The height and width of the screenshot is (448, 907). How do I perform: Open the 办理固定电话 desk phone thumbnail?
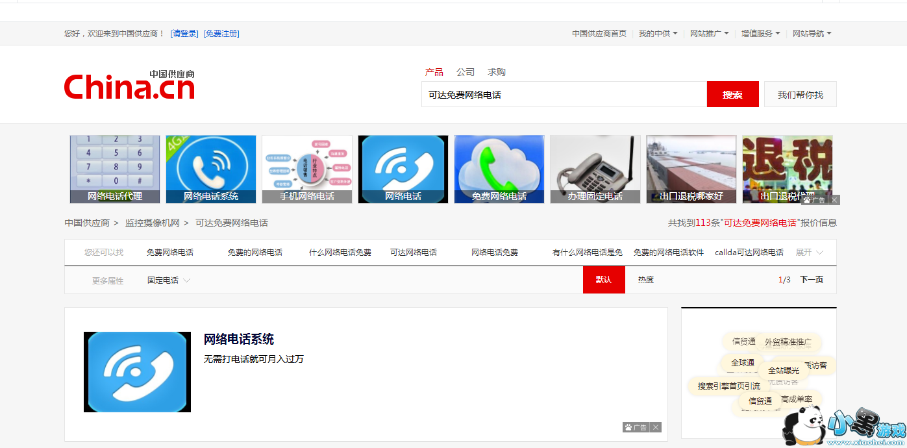(595, 169)
